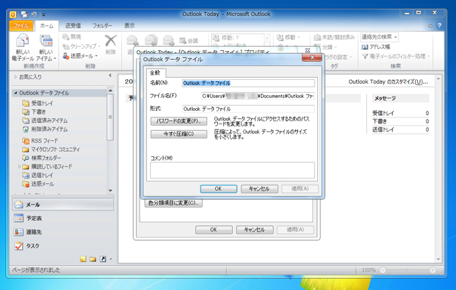Click OK in Outlook データ ファイル dialog
This screenshot has height=290, width=456.
pos(219,189)
